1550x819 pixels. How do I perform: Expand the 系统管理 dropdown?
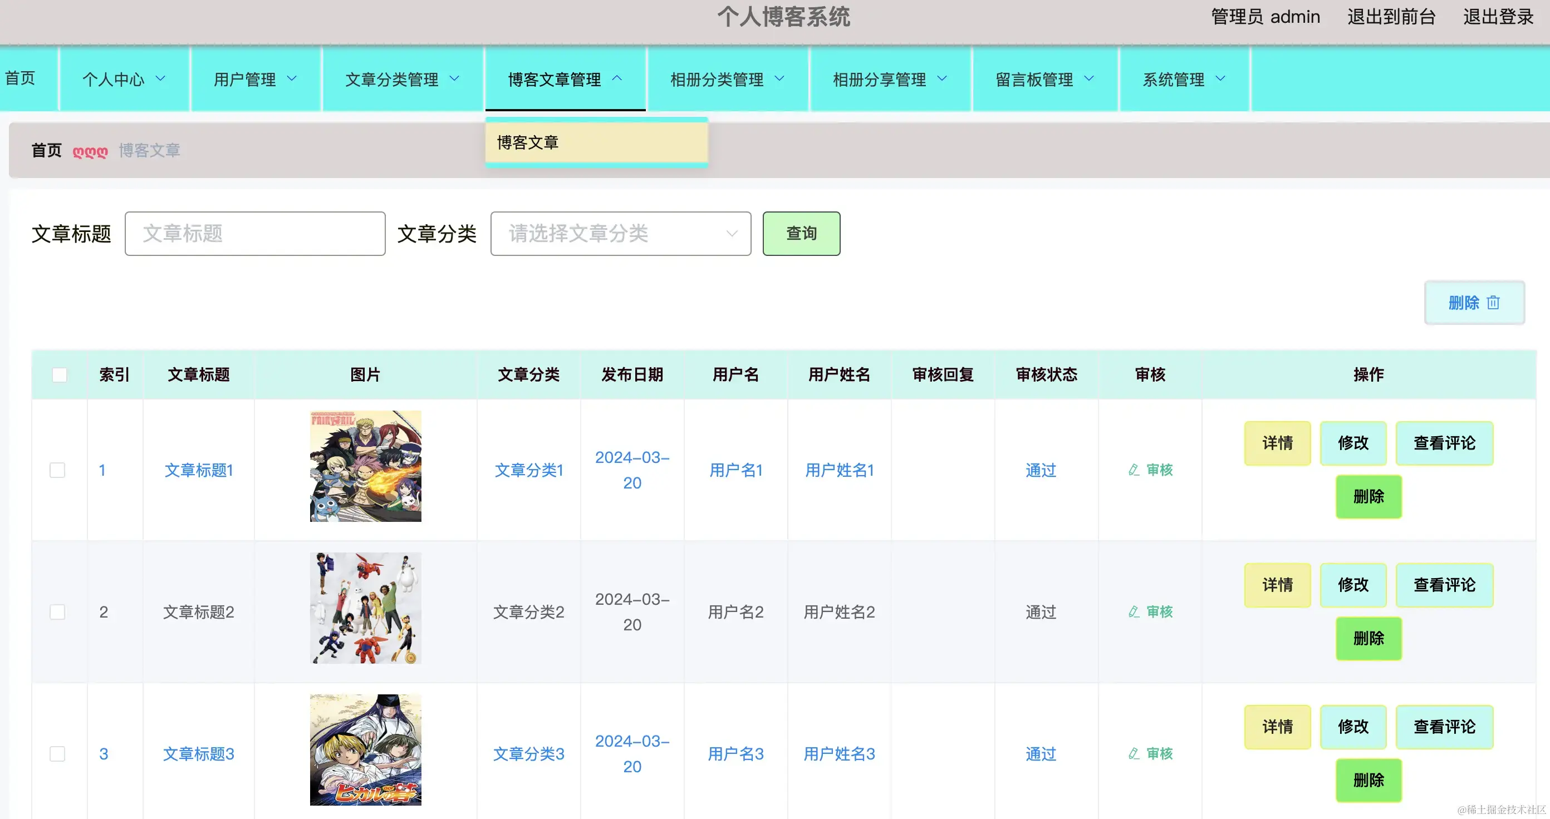tap(1183, 79)
